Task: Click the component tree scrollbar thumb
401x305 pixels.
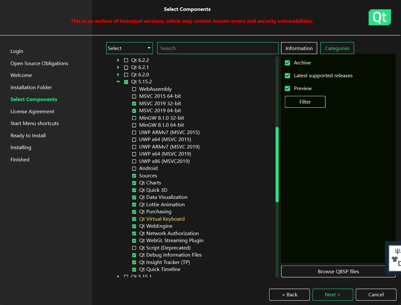Action: pyautogui.click(x=277, y=165)
